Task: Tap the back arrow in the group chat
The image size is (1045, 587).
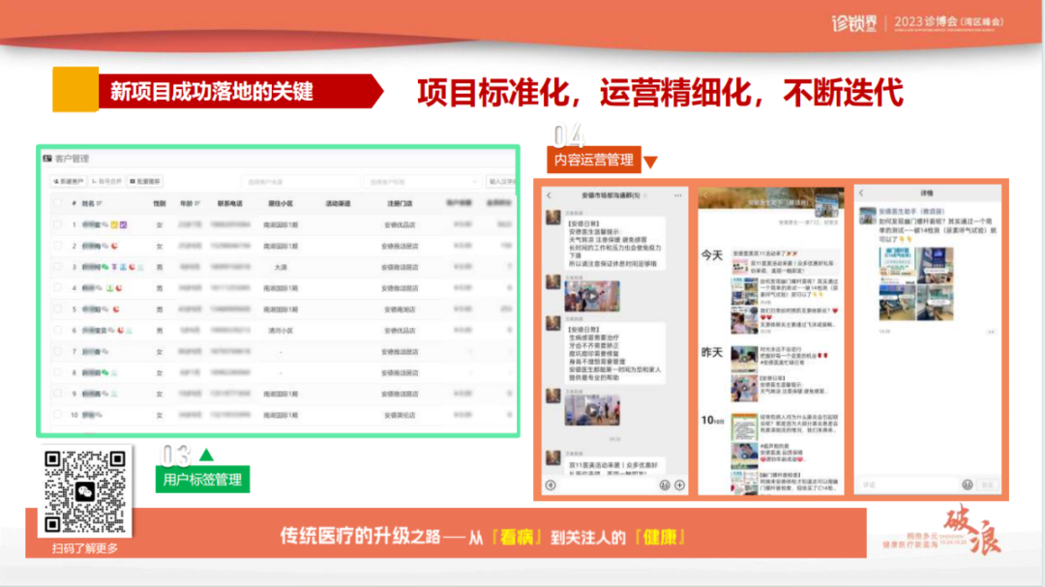Action: point(550,195)
